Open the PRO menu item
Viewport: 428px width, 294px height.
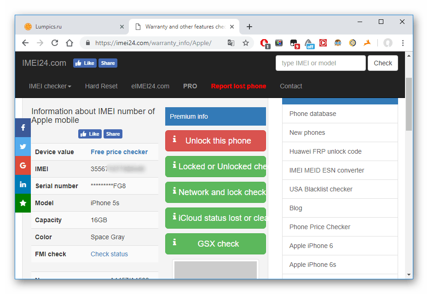(190, 86)
